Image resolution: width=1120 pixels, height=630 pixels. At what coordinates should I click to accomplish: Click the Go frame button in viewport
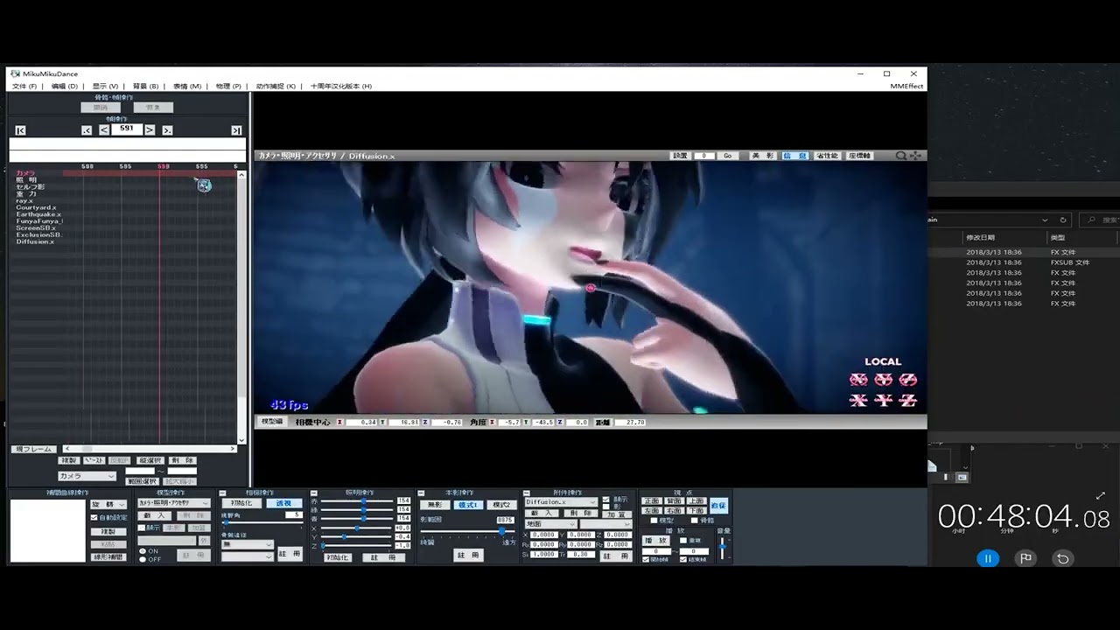pos(728,156)
